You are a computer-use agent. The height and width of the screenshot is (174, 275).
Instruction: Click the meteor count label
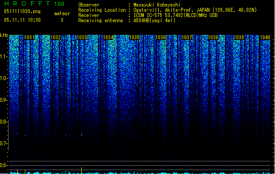click(62, 13)
